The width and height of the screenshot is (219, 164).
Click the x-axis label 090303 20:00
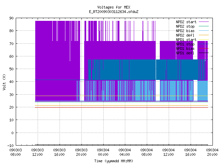(x=81, y=152)
